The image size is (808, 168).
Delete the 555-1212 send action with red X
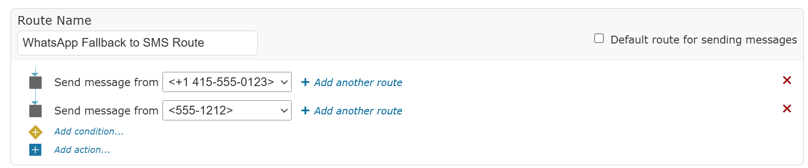(x=787, y=108)
